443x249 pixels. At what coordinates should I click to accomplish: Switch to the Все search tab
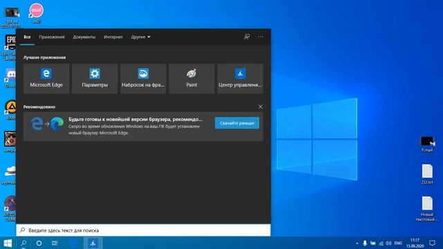point(27,37)
